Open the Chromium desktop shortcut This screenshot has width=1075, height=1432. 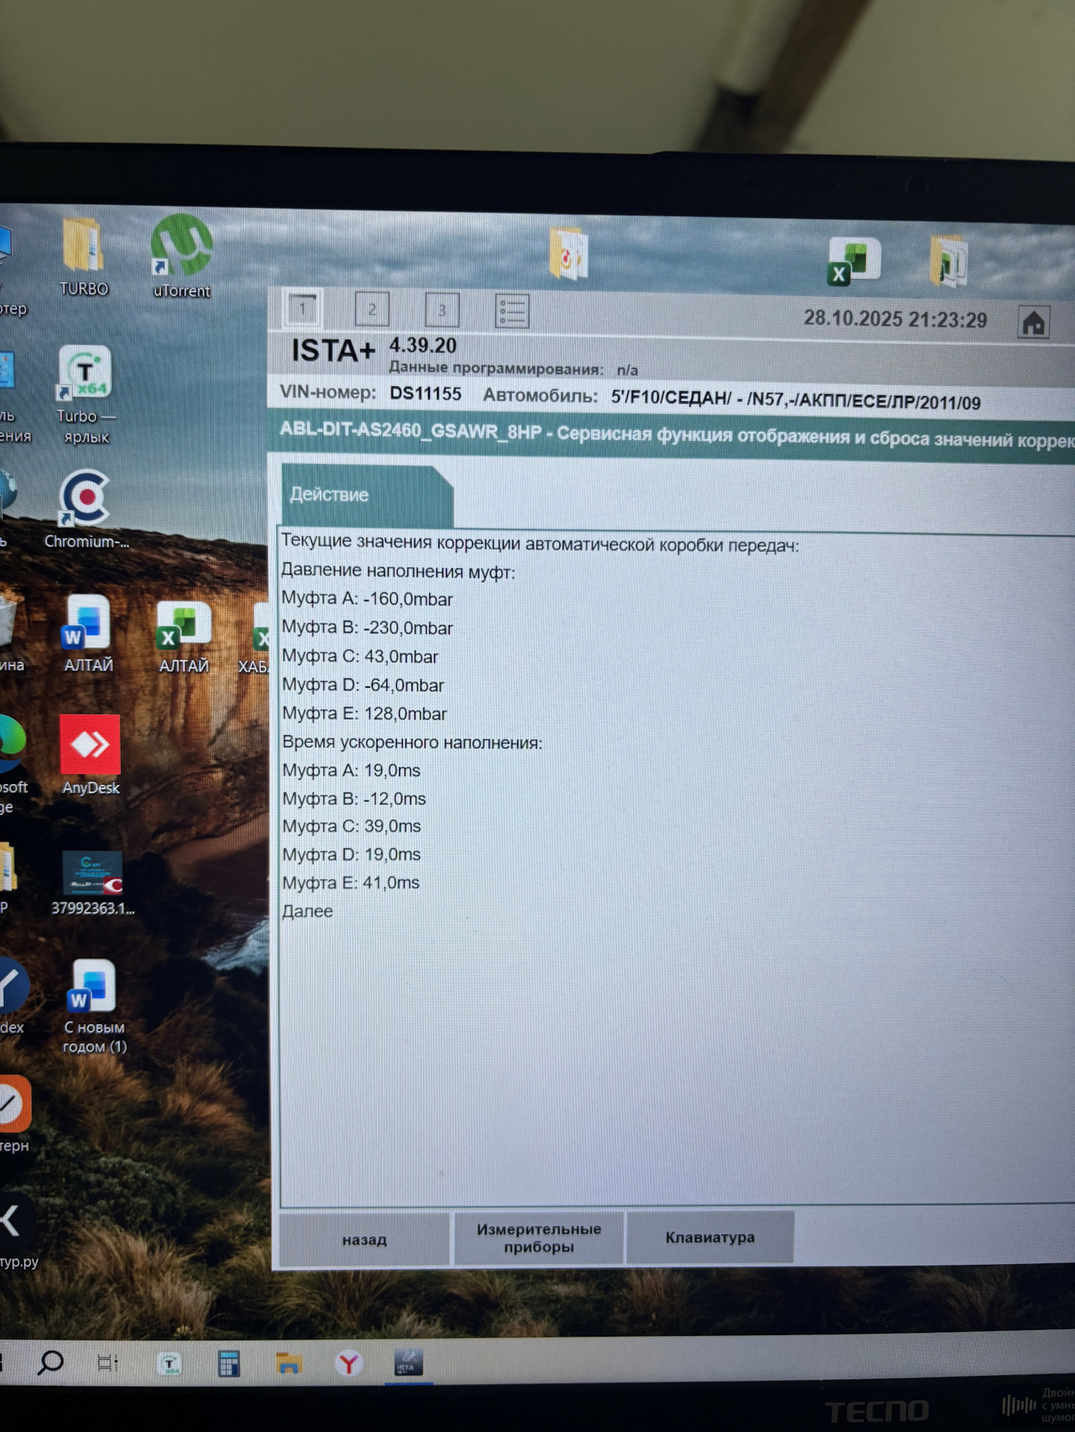[86, 509]
